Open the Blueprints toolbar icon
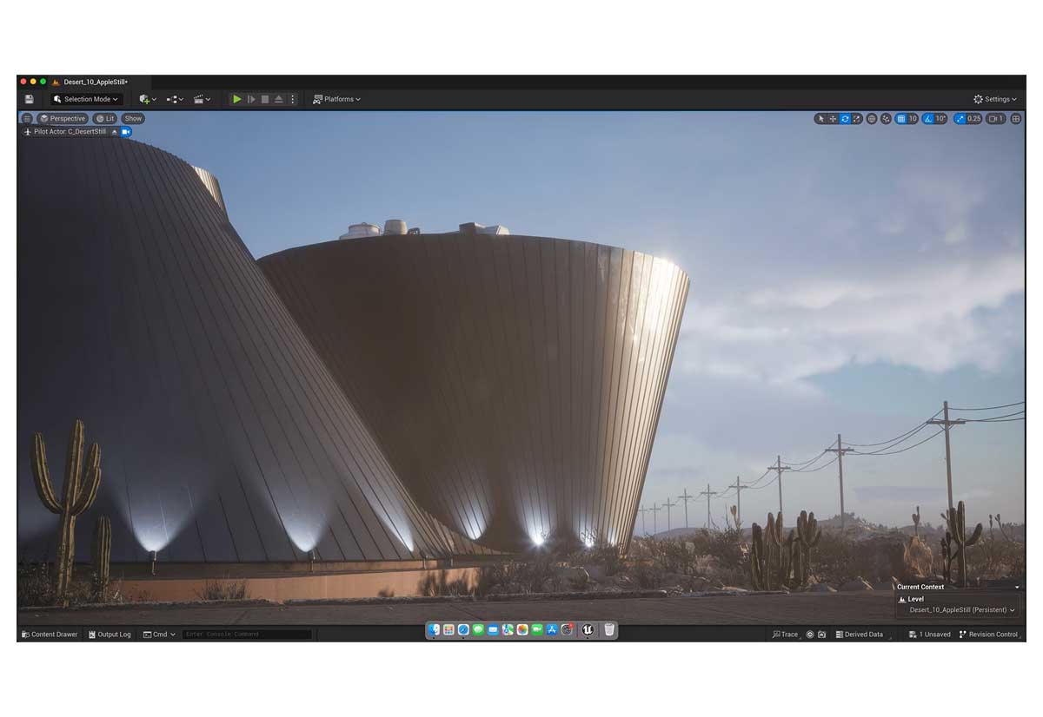 tap(170, 99)
